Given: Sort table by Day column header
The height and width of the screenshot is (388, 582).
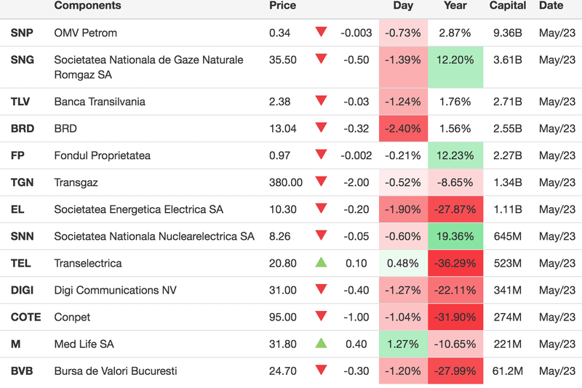Looking at the screenshot, I should [403, 6].
